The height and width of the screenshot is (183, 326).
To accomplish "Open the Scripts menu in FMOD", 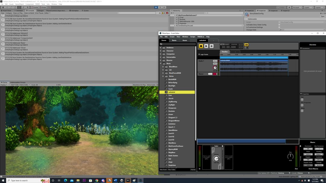I will 193,37.
